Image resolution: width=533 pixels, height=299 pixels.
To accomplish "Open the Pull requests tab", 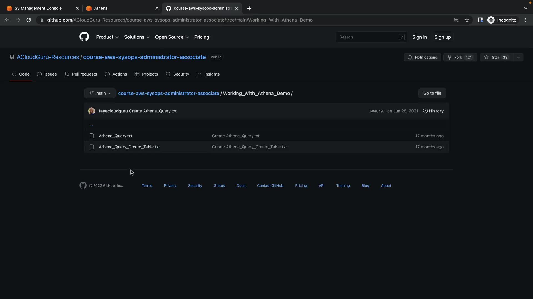I will (x=81, y=74).
